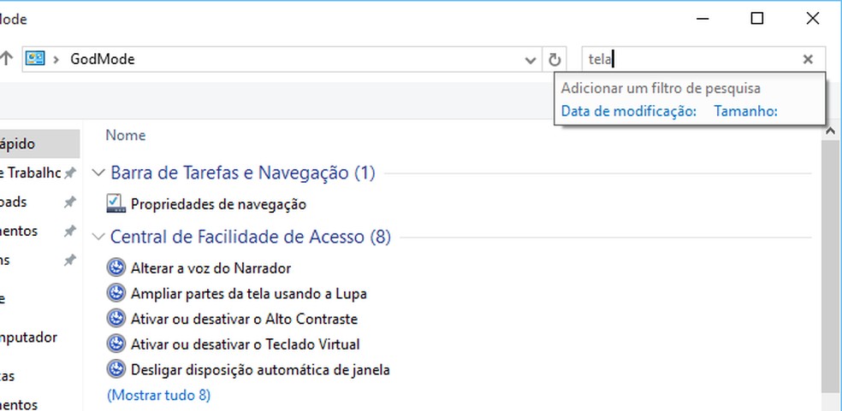Click GodMode in the address bar
This screenshot has width=842, height=411.
103,59
